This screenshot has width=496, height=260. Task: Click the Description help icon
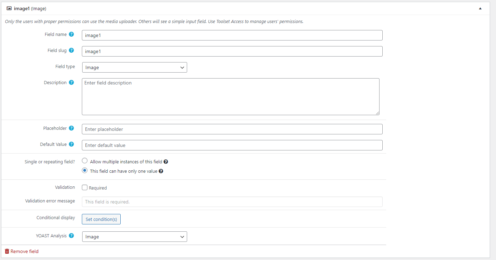click(71, 82)
